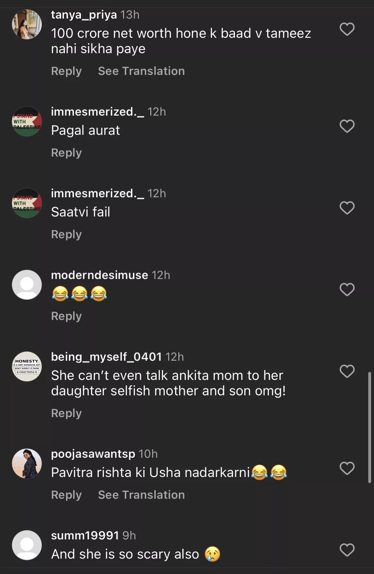Open poojasawantsp's profile picture
Viewport: 374px width, 574px height.
(27, 464)
